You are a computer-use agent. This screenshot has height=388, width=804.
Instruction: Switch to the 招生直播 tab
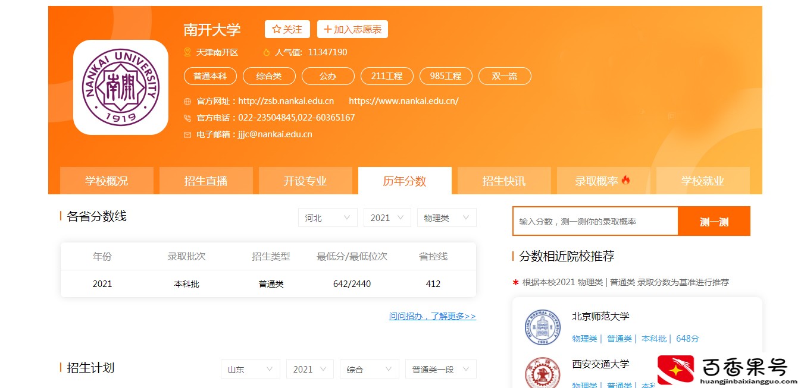(206, 181)
